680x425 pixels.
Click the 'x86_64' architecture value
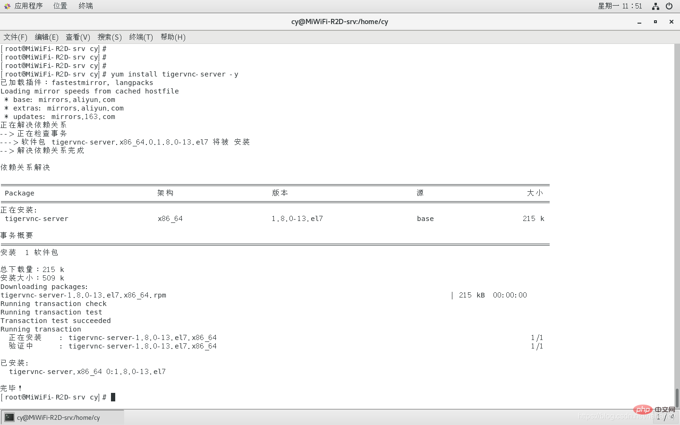point(170,219)
